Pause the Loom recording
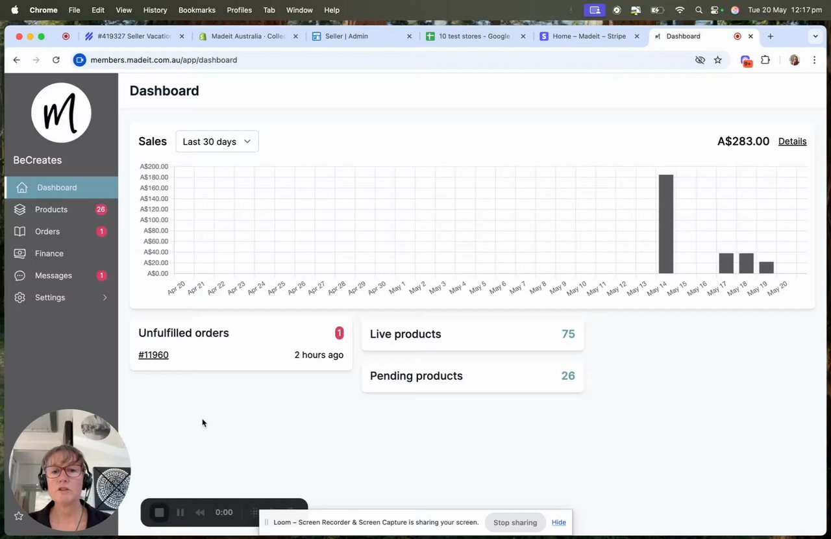Viewport: 831px width, 539px height. pyautogui.click(x=180, y=512)
